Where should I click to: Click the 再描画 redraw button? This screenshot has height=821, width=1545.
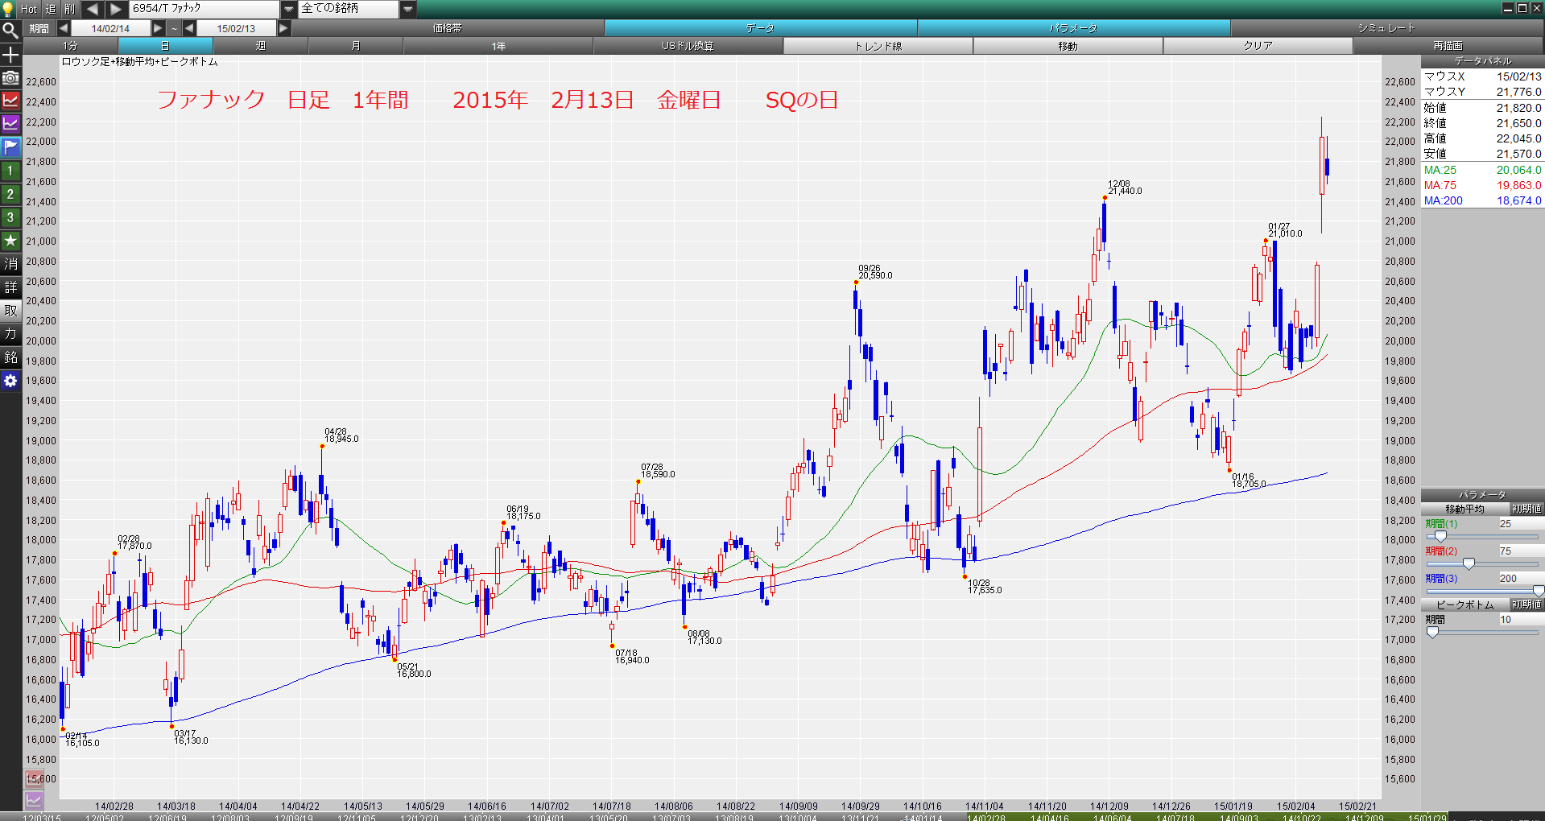[1448, 46]
